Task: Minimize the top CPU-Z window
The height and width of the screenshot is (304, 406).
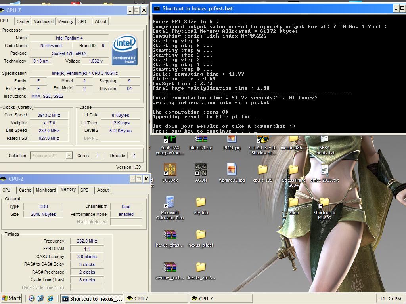Action: click(x=130, y=11)
